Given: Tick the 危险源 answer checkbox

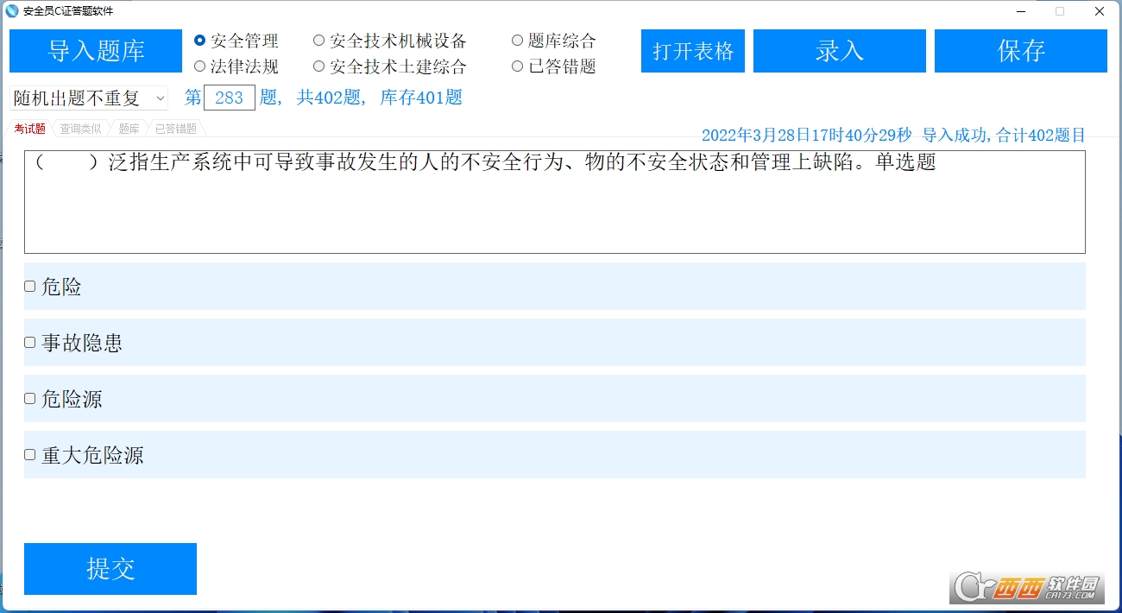Looking at the screenshot, I should tap(30, 399).
